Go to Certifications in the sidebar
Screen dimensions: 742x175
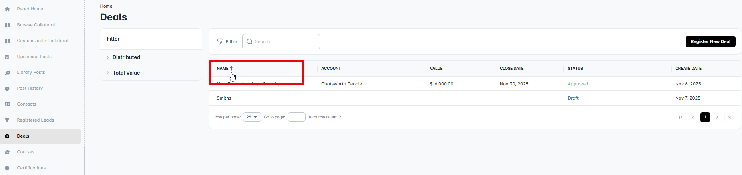31,168
